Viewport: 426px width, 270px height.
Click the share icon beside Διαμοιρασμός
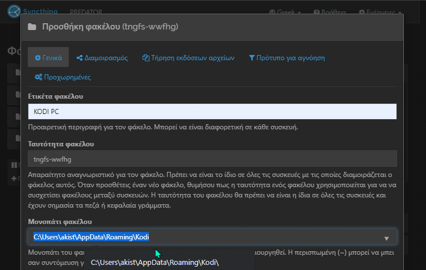point(80,58)
